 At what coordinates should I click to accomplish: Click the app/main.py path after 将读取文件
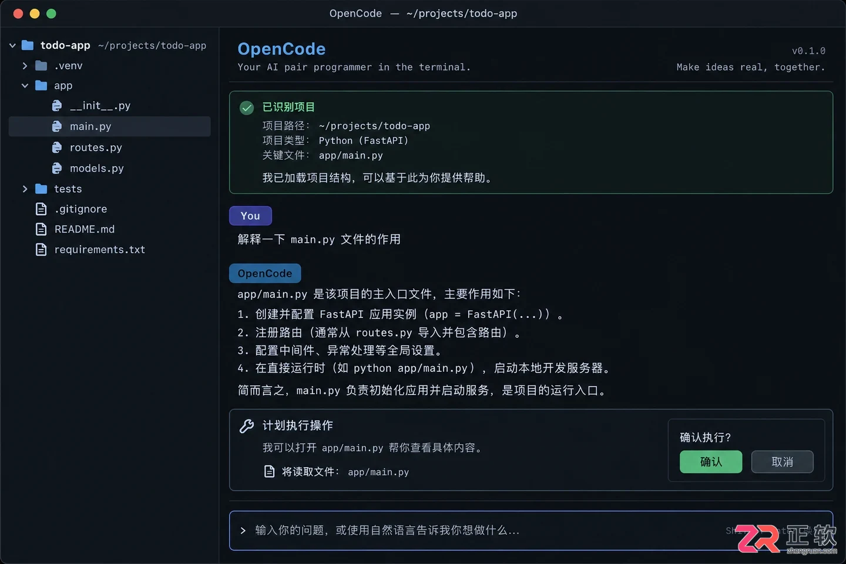click(378, 472)
